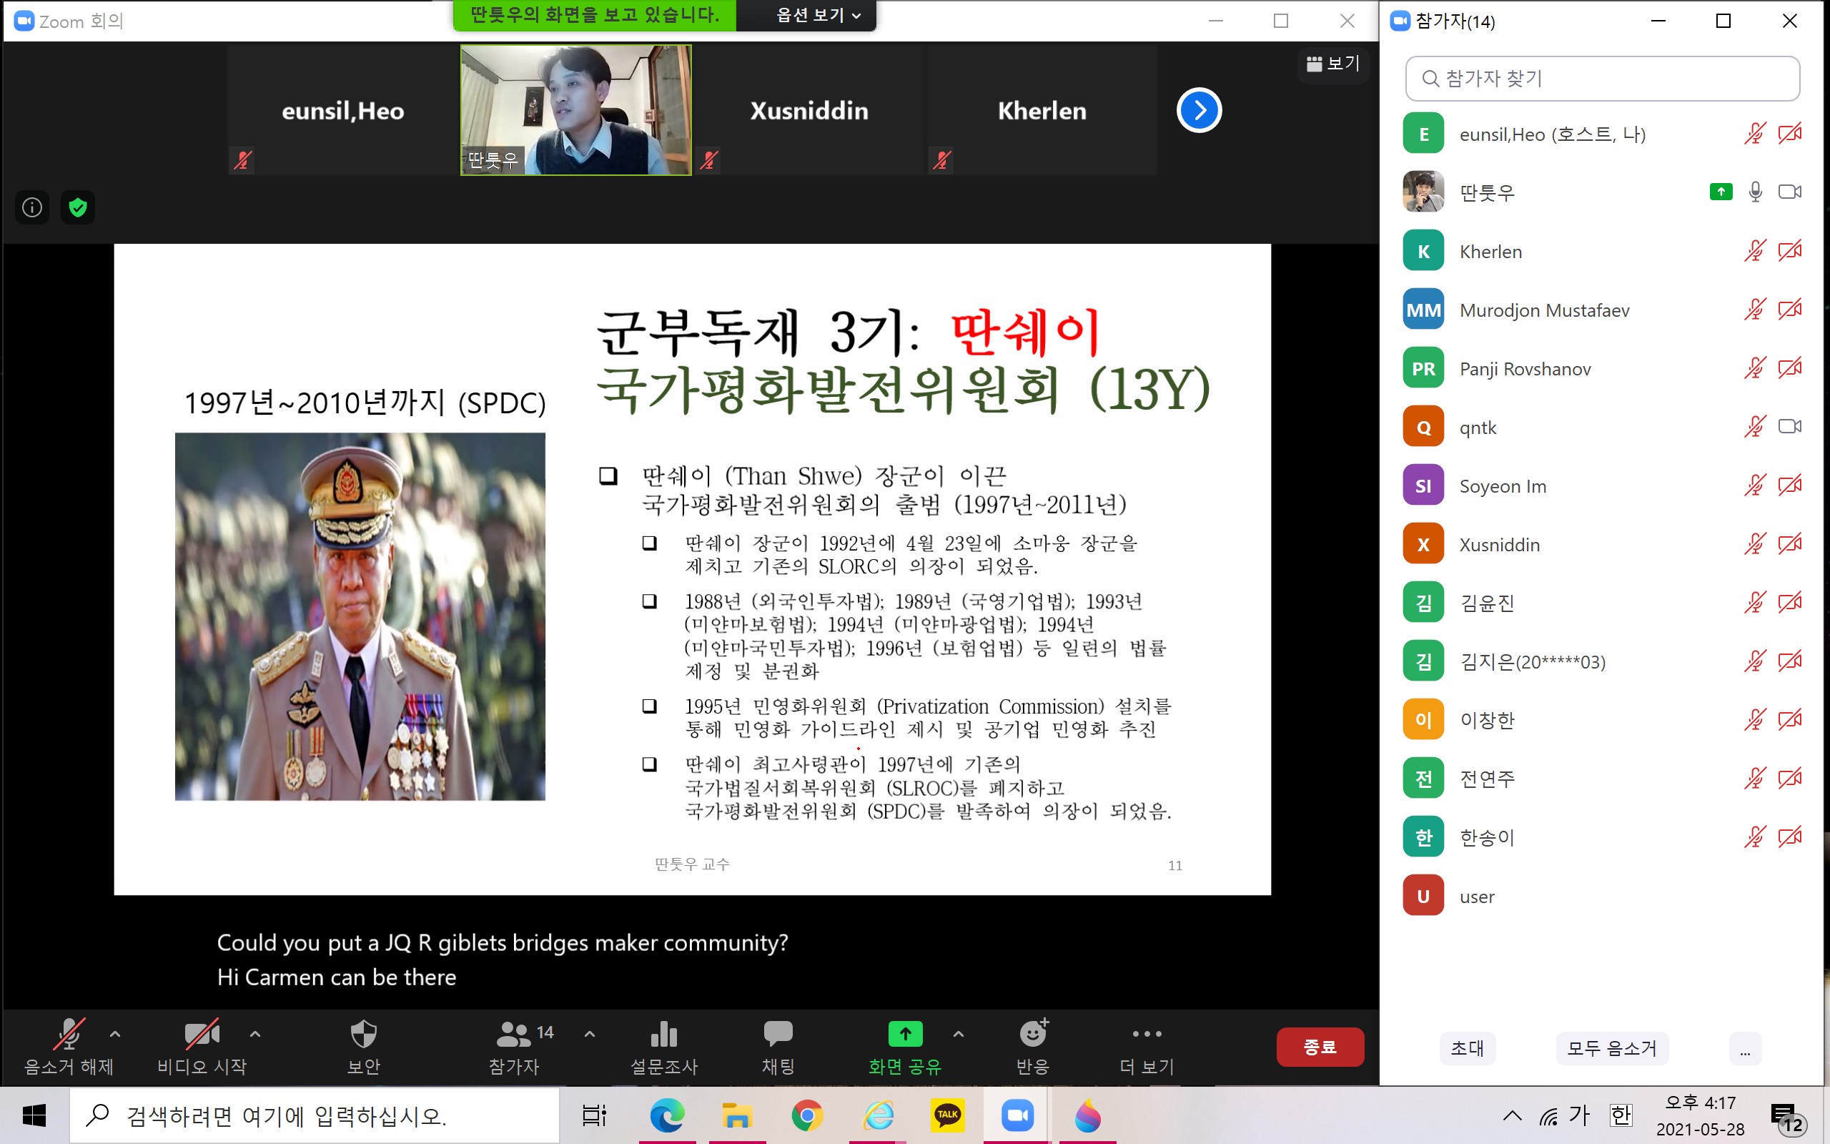1830x1144 pixels.
Task: Click Soyeon Im muted microphone icon
Action: tap(1754, 485)
